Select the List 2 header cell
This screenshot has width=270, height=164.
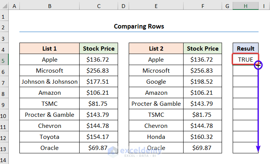pos(156,48)
